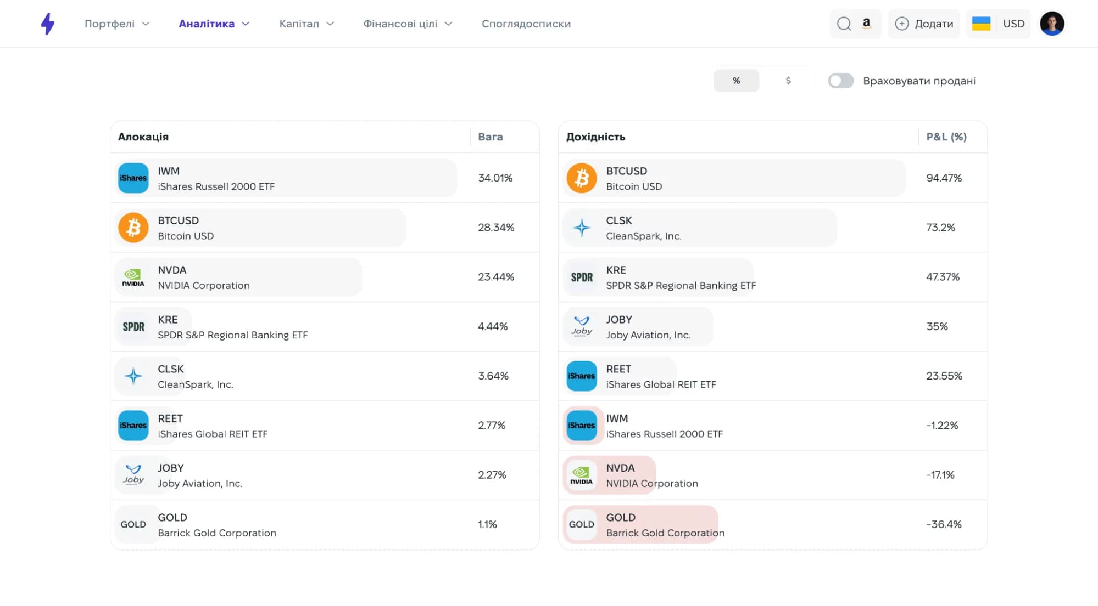Click the CleanSpark star logo in Алокація
The image size is (1098, 606).
(133, 376)
